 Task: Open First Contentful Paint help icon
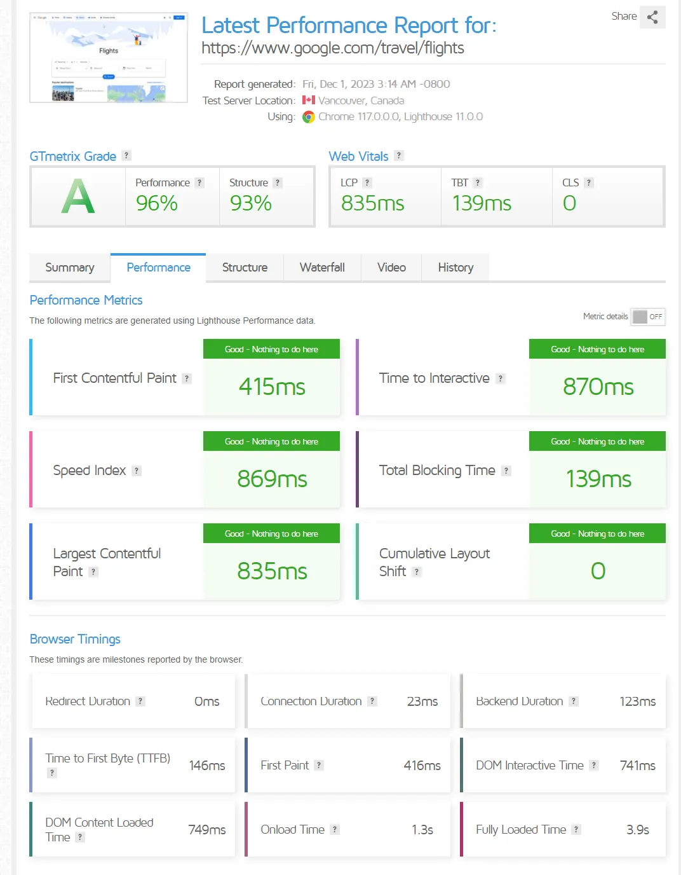tap(187, 378)
